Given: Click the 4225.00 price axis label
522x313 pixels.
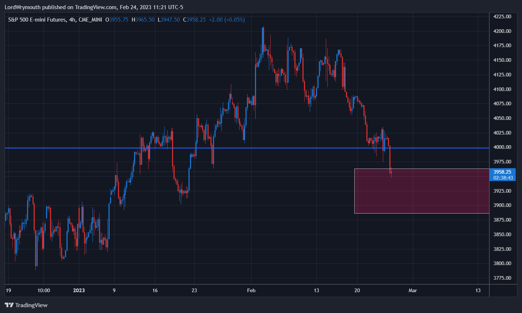Looking at the screenshot, I should point(502,16).
